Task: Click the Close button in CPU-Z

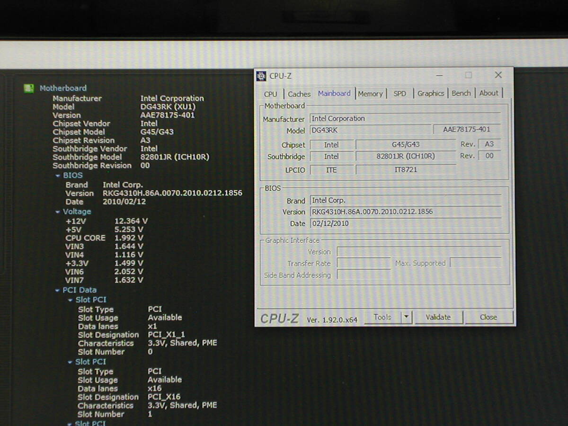Action: [488, 317]
